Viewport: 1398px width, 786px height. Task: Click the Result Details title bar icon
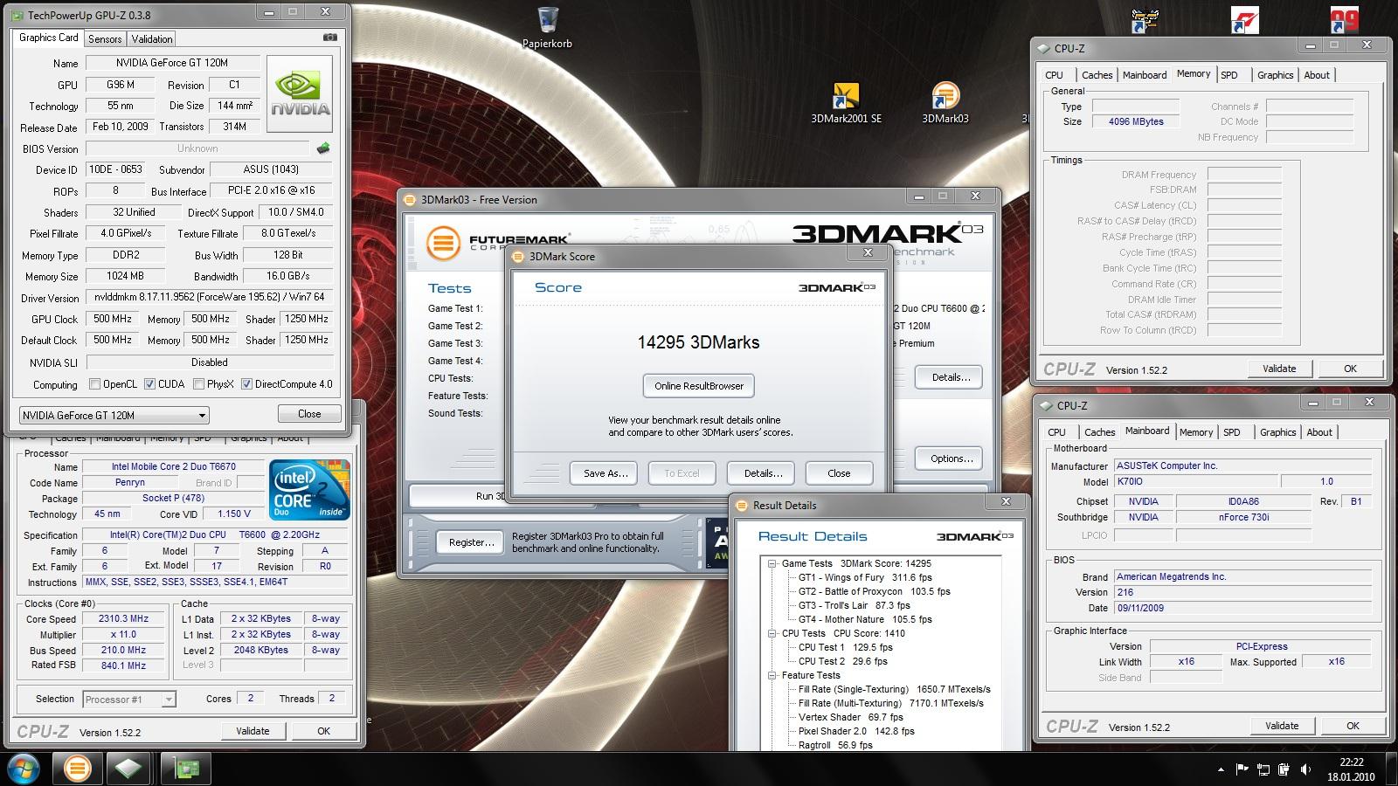point(743,505)
